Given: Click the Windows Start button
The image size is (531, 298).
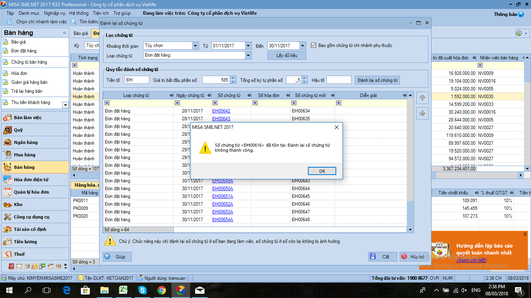Looking at the screenshot, I should click(x=9, y=290).
